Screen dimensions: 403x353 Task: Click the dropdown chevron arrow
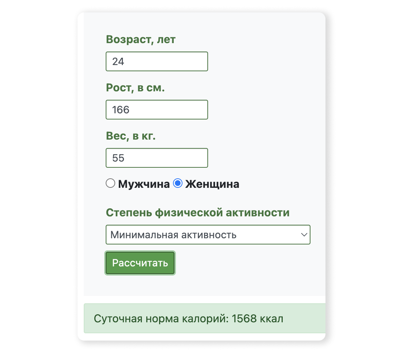[305, 235]
